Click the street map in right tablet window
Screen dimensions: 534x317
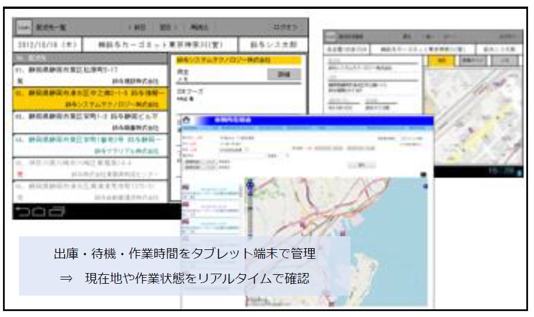coord(473,116)
